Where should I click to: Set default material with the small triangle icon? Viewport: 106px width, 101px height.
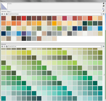point(104,9)
